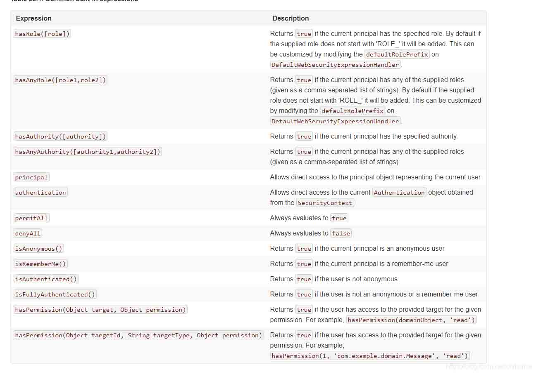
Task: Select the com.example.domain.Message hasPermission example
Action: click(x=370, y=356)
